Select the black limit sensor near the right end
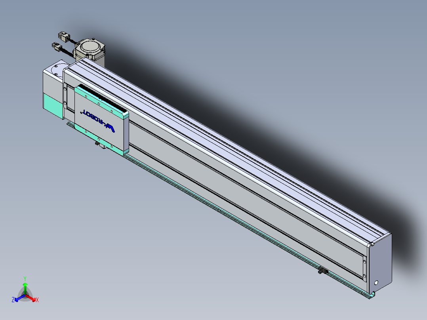Viewport: 427px width, 320px height. (323, 271)
